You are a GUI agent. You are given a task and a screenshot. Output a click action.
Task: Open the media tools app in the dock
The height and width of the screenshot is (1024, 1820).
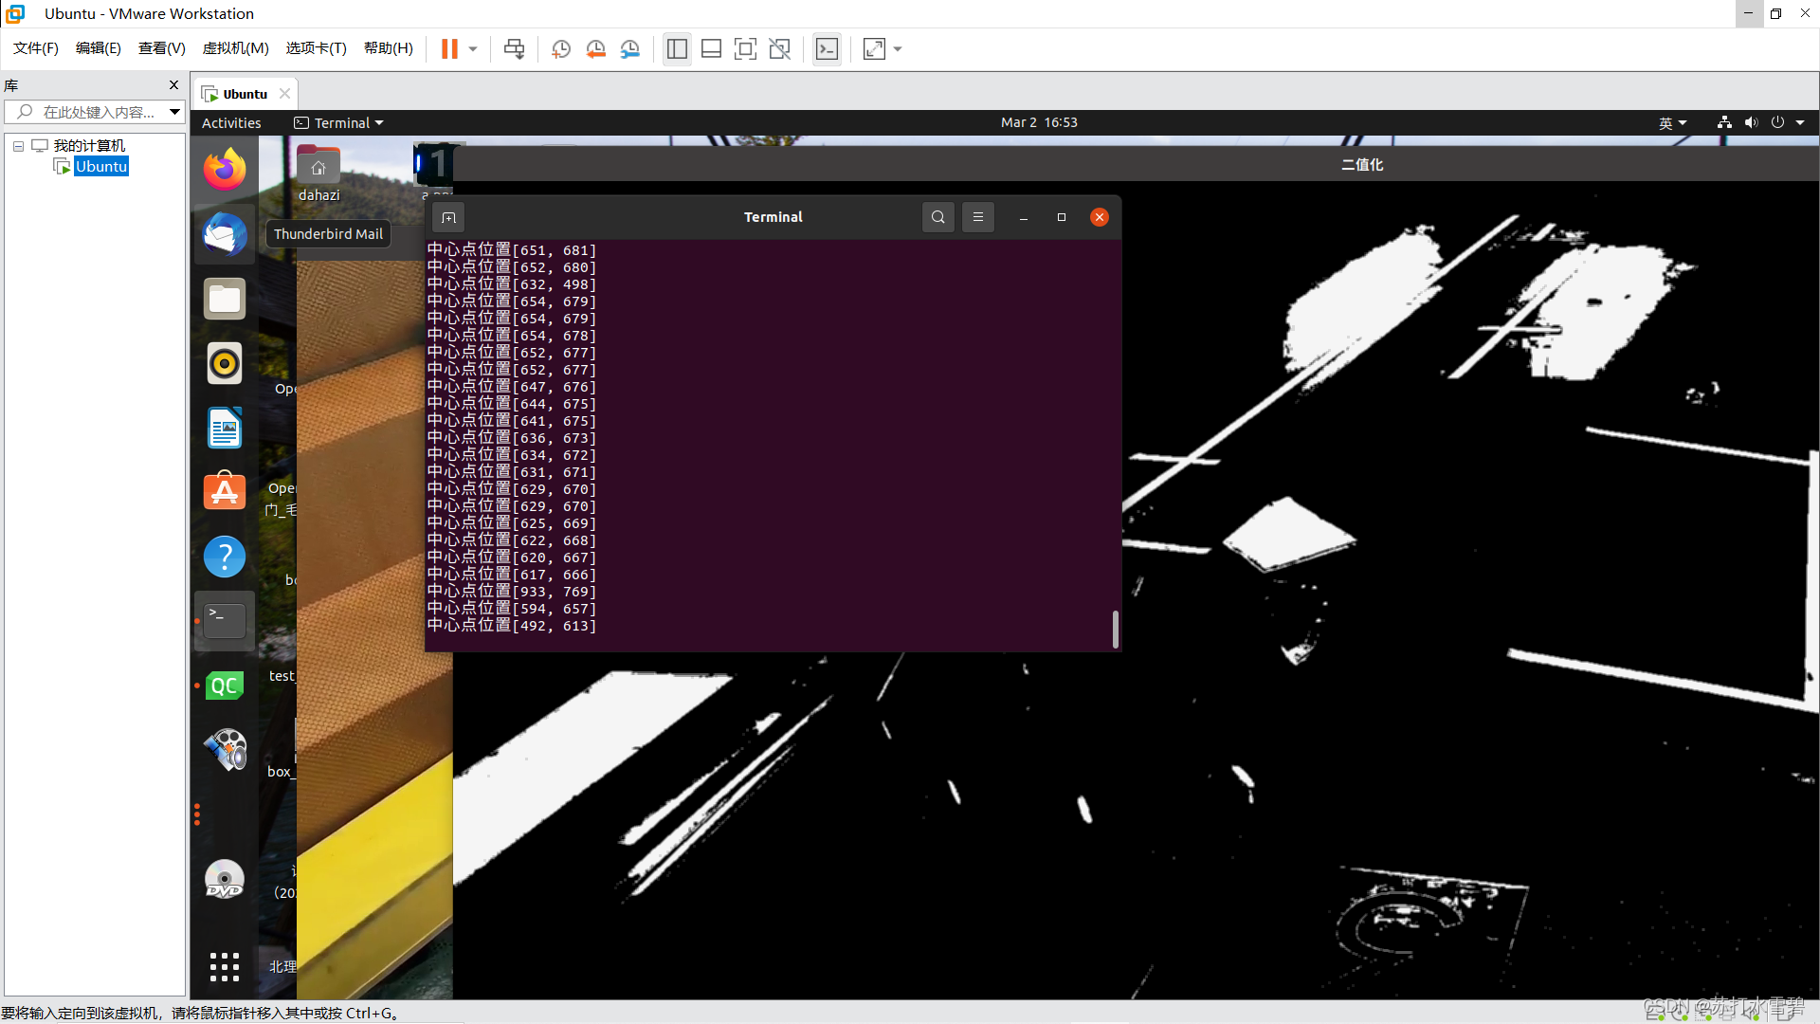tap(225, 750)
